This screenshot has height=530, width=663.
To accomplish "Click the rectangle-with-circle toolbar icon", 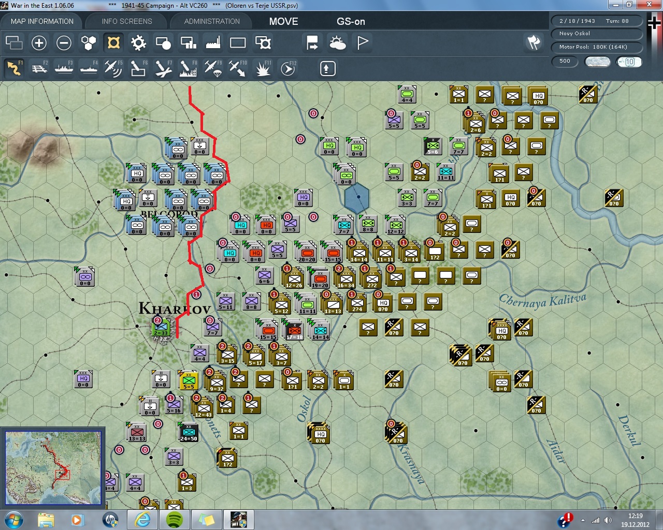I will tap(163, 42).
